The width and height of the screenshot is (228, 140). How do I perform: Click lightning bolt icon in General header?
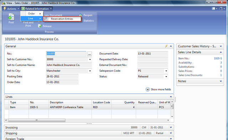(166, 46)
